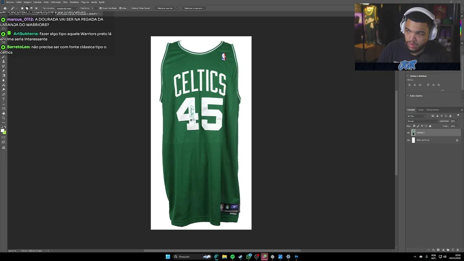Click the foreground color swatch

click(2, 130)
